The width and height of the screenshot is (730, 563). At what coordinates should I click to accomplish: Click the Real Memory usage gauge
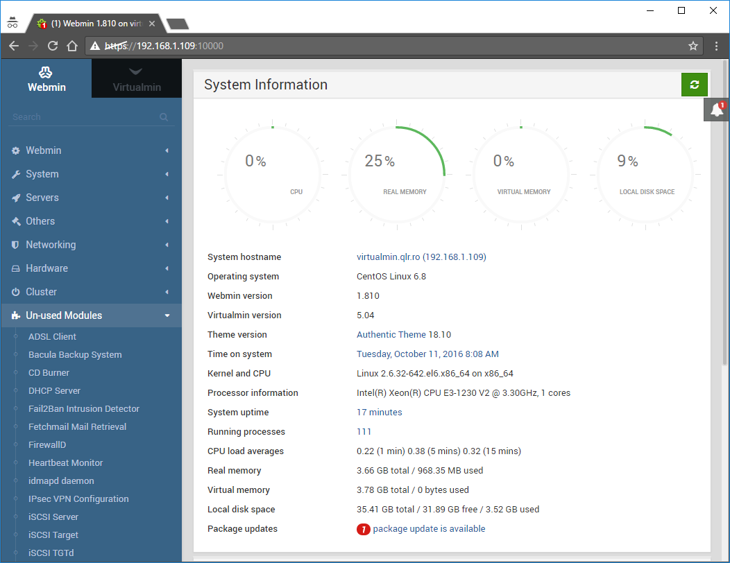tap(397, 175)
